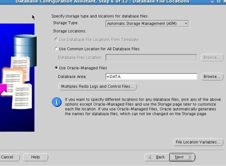226x166 pixels.
Task: Click the Database Area label
Action: (72, 77)
